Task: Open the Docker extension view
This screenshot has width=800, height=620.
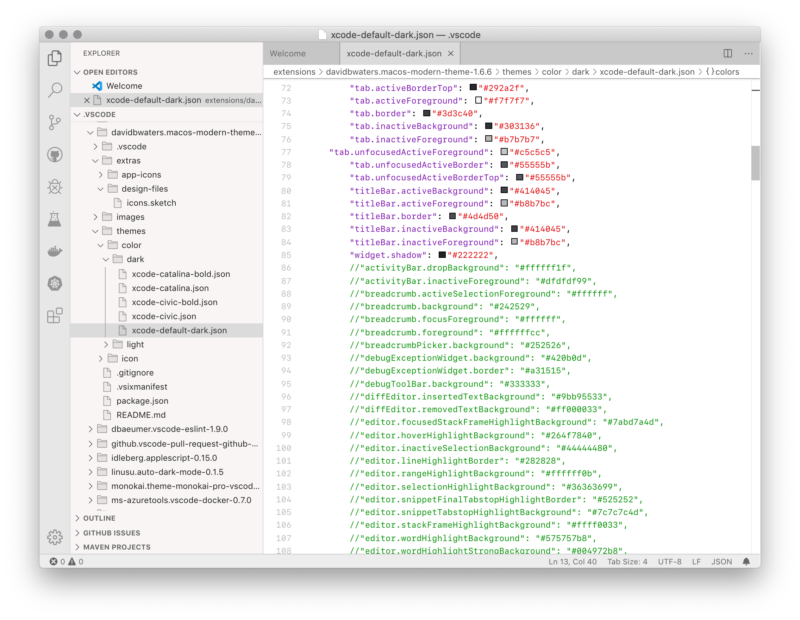Action: (55, 251)
